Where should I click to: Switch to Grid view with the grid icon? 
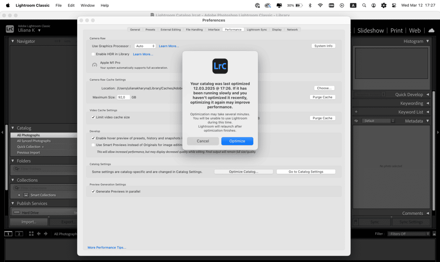pos(31,234)
